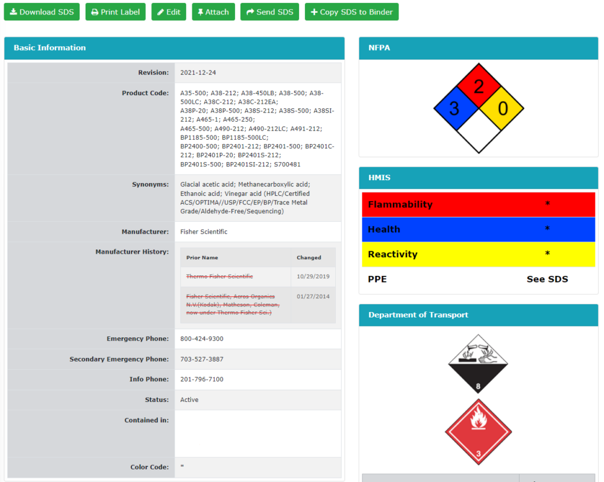Click the corrosive class 8 placard
The height and width of the screenshot is (482, 604).
(x=478, y=364)
